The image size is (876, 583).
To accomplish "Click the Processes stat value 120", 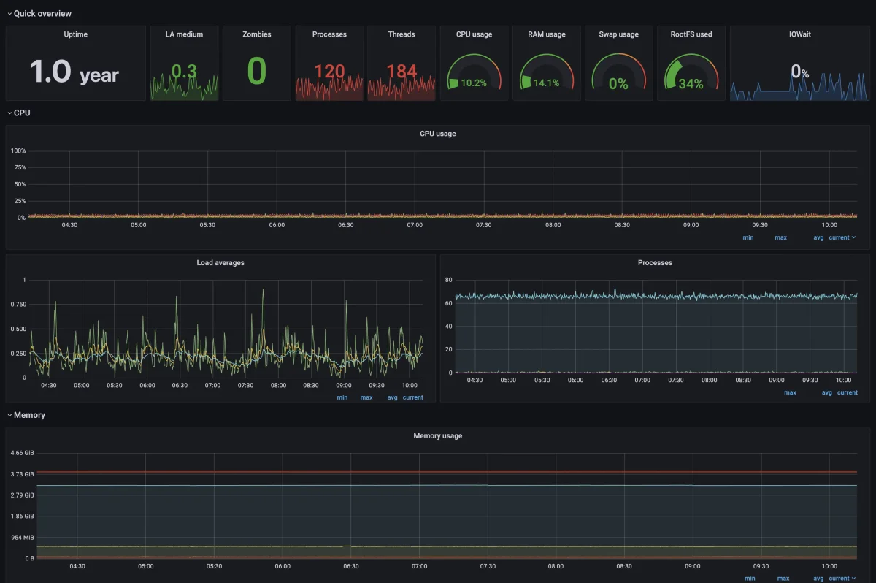I will [329, 72].
